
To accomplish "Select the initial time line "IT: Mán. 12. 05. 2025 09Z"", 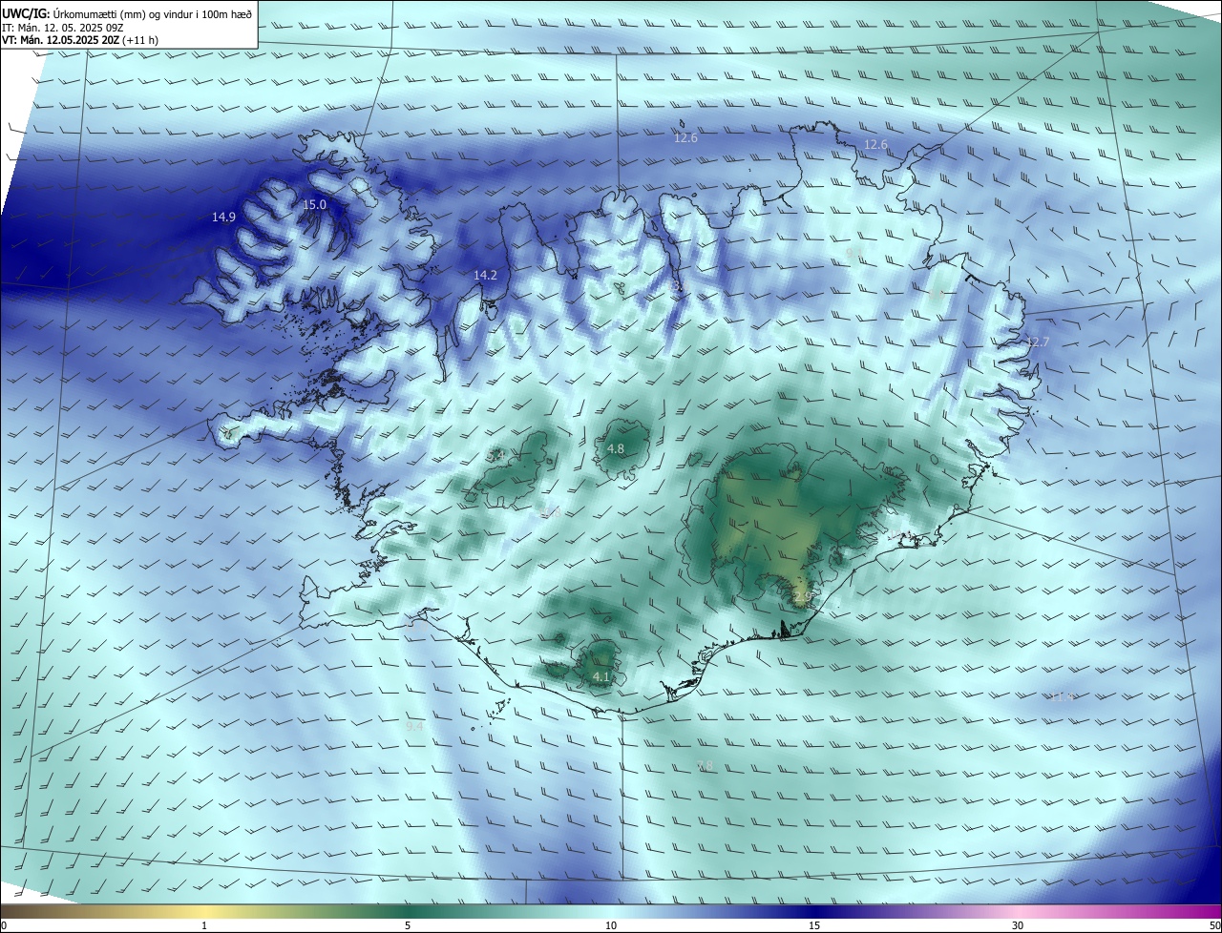I will (65, 28).
